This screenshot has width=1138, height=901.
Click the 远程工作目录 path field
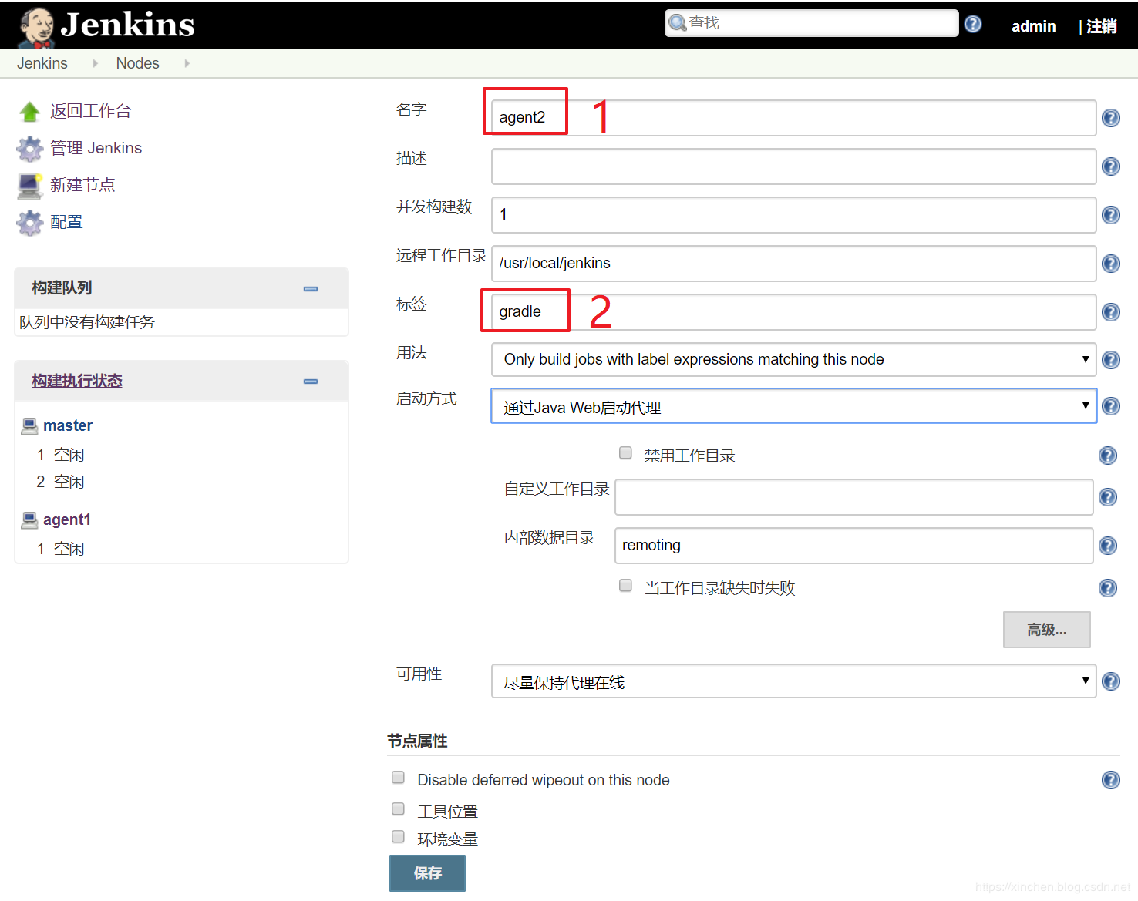tap(793, 264)
